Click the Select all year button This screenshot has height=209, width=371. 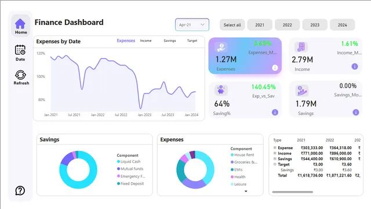(x=232, y=25)
